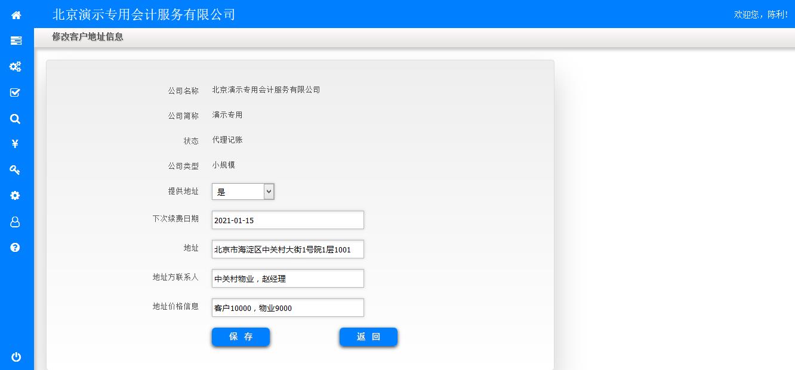Screen dimensions: 795x370
Task: Click the header title 北京演示专用会计服务有限公司
Action: 144,14
